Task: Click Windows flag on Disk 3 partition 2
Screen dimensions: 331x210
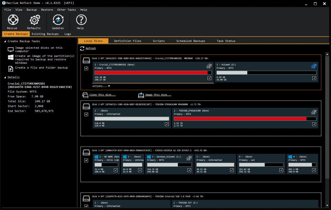Action: click(124, 157)
